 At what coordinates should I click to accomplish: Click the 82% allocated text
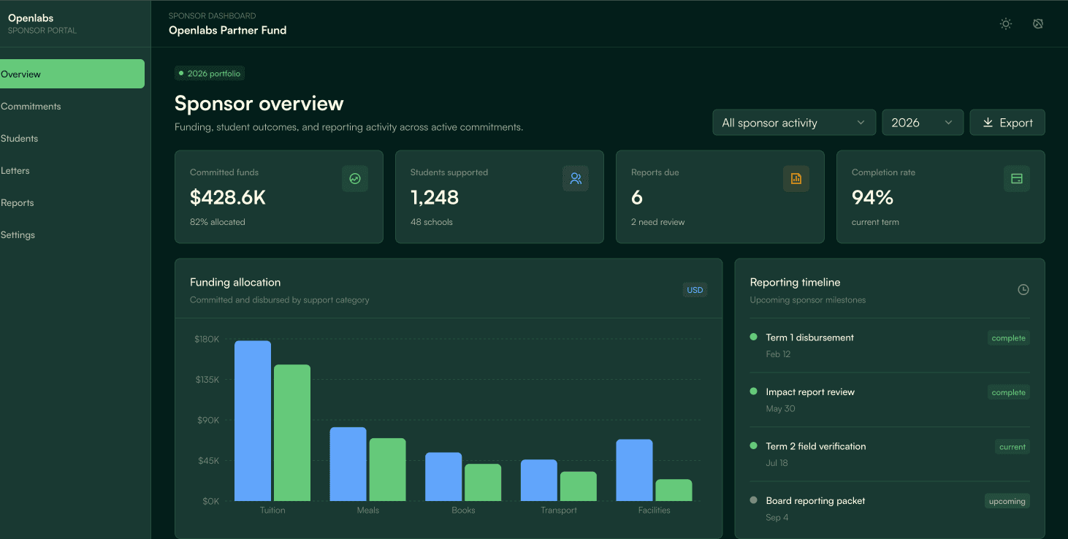pos(218,222)
